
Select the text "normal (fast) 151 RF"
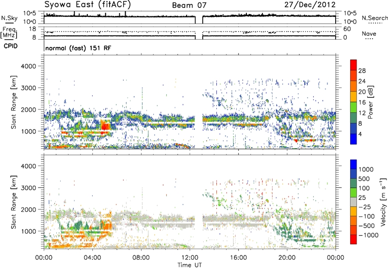pyautogui.click(x=78, y=48)
